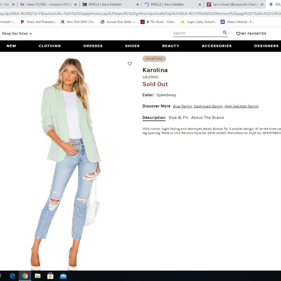Screen dimensions: 281x281
Task: Launch File Explorer from the taskbar
Action: pos(38,276)
